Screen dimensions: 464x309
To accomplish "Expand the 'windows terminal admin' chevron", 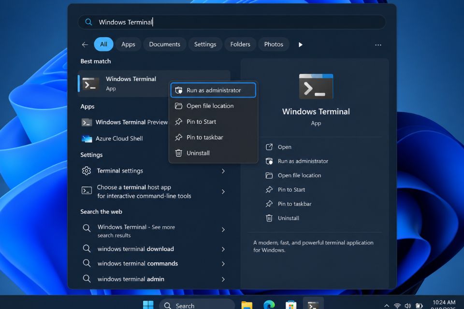I will [x=223, y=279].
